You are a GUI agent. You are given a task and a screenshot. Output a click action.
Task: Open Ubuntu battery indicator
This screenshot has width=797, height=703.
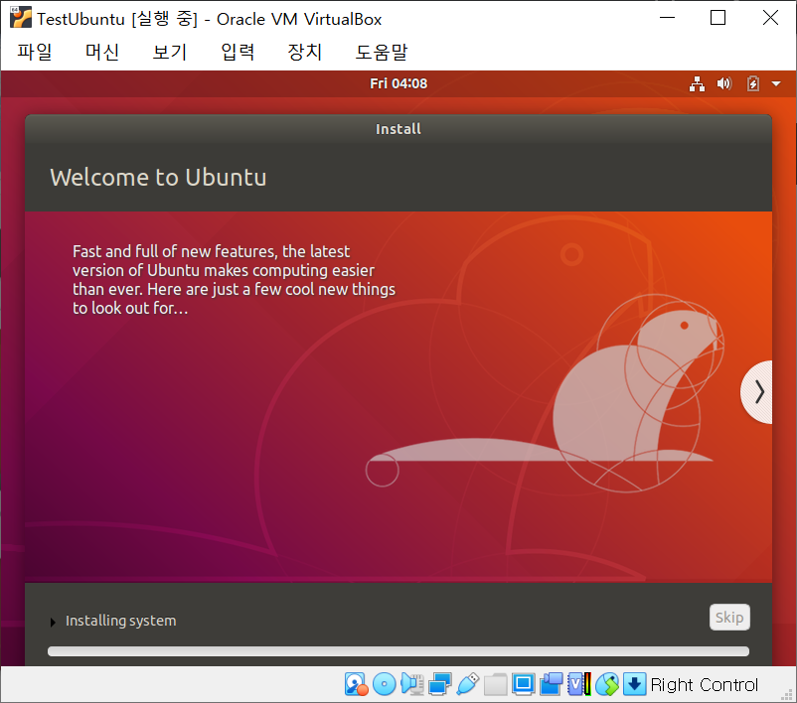coord(753,83)
